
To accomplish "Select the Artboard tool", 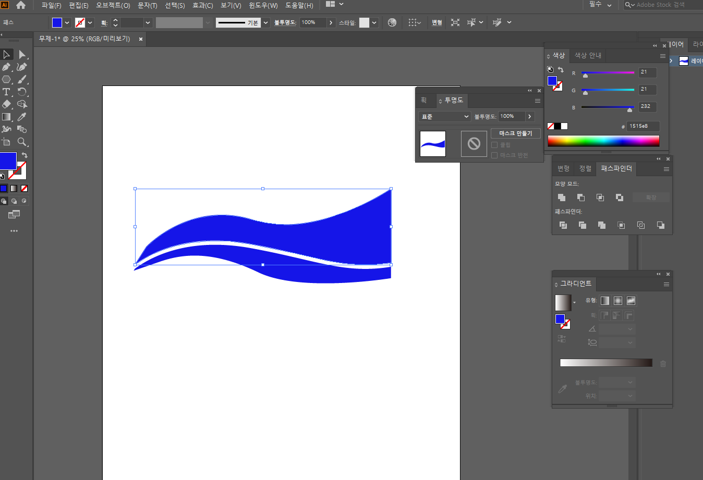I will tap(6, 142).
